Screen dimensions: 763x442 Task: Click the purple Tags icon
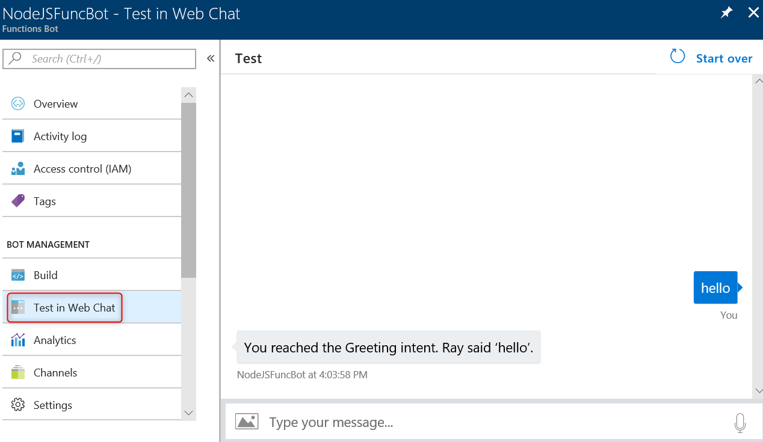(x=18, y=201)
